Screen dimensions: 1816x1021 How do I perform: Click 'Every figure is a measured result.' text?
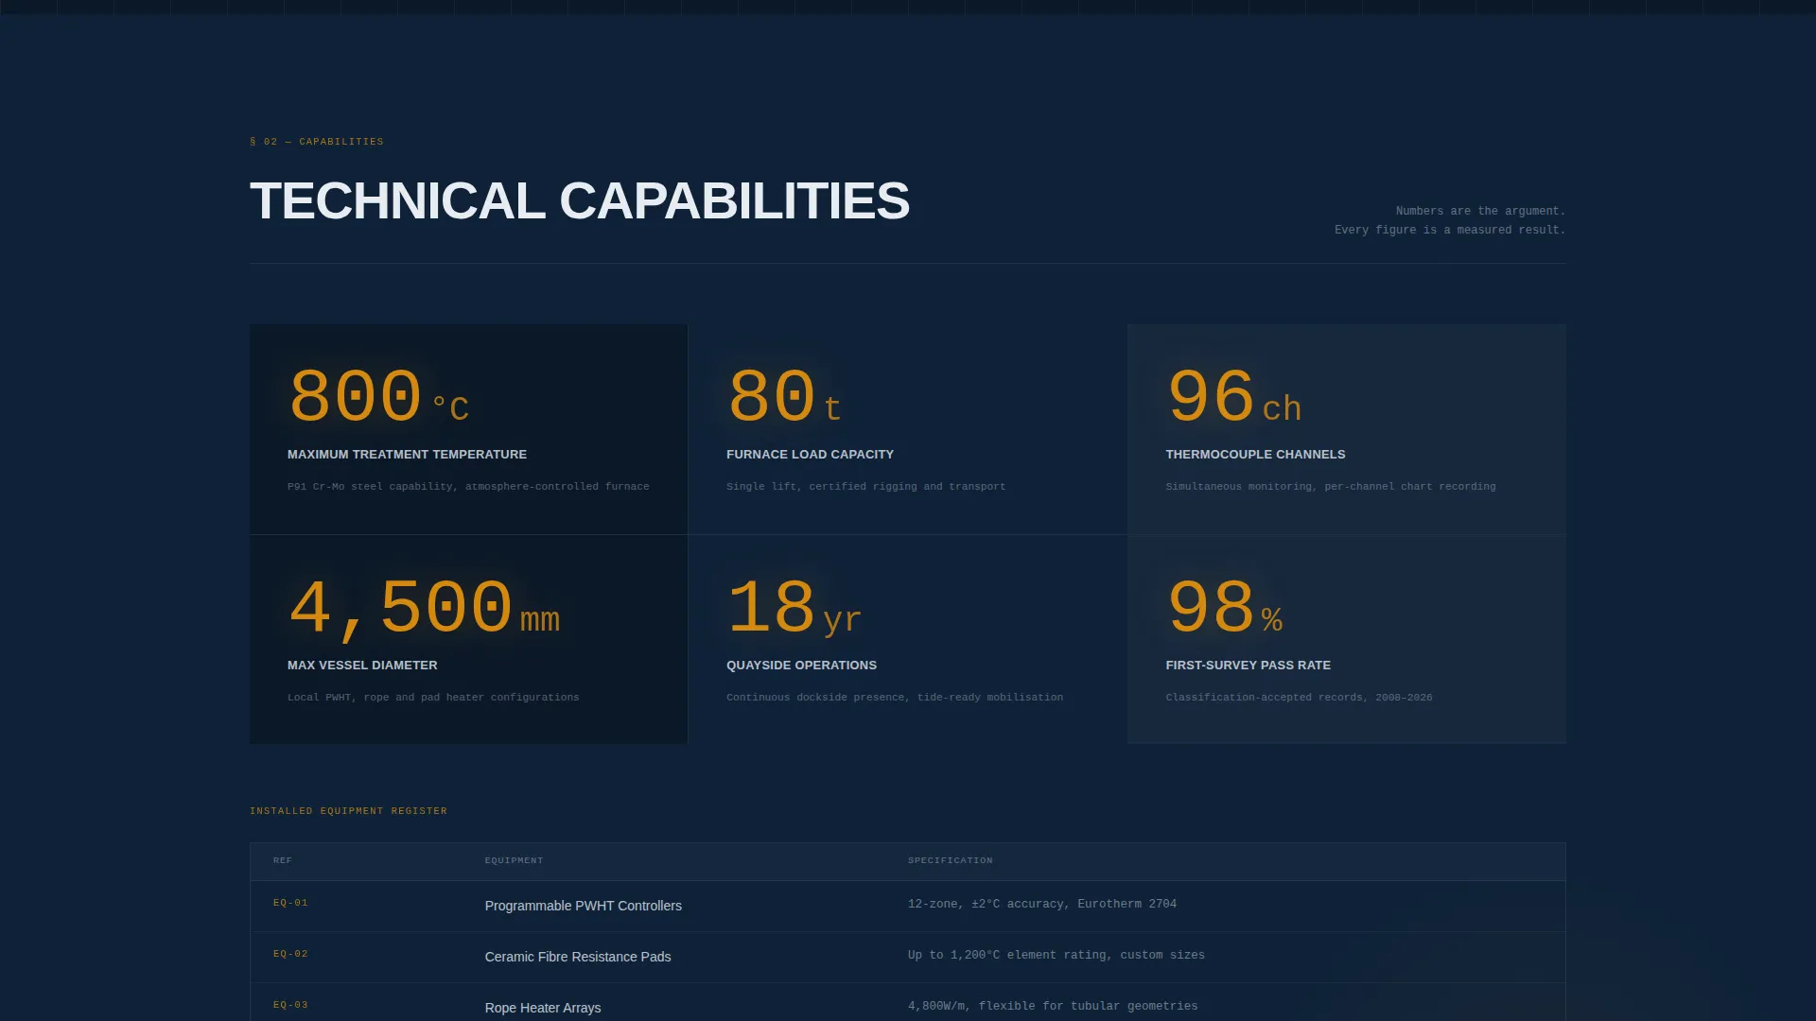tap(1450, 230)
